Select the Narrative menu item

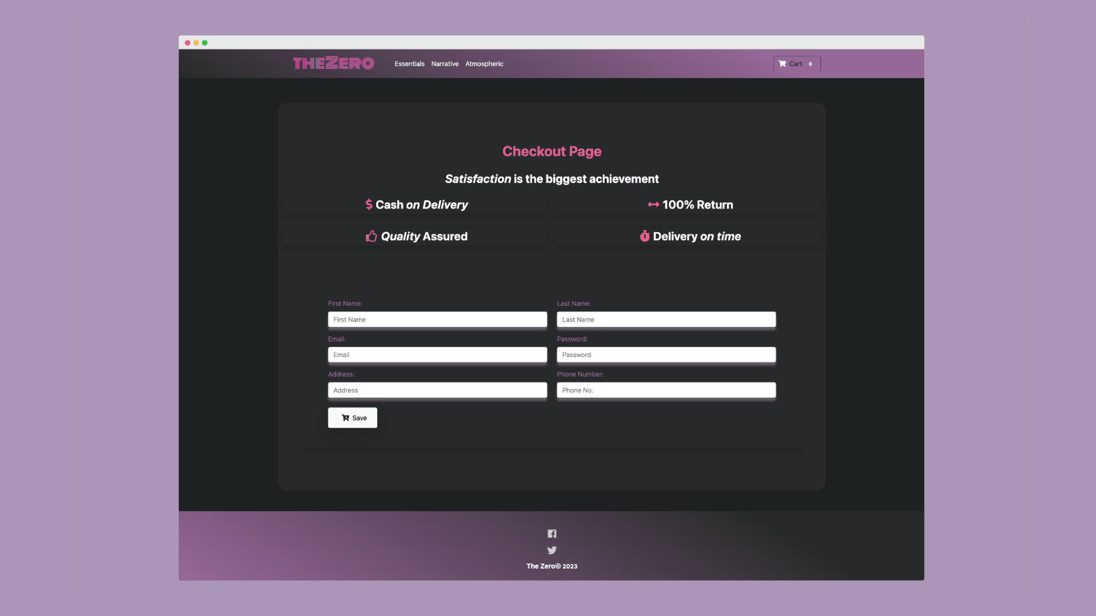445,63
